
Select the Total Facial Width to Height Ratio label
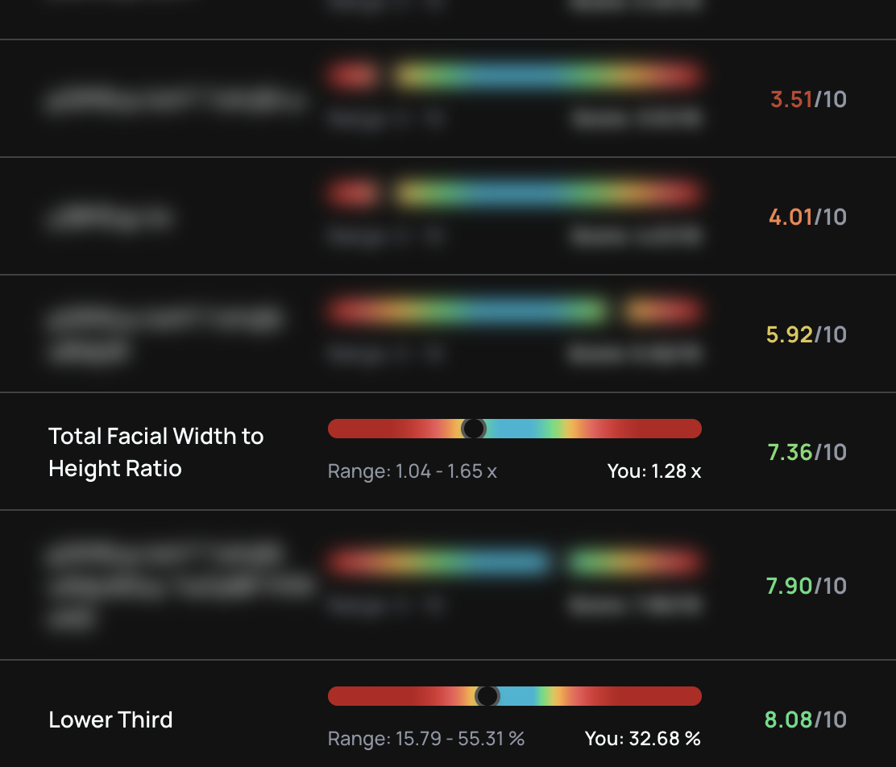click(156, 452)
